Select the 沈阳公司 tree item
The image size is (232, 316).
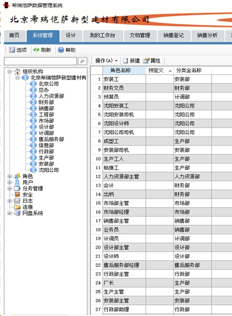tap(49, 170)
